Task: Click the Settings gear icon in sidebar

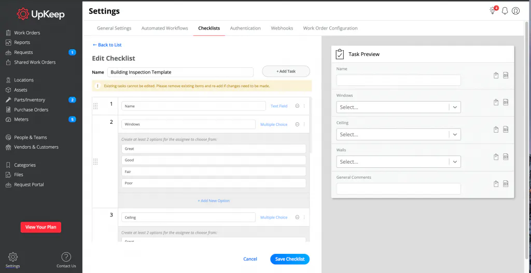Action: [x=13, y=257]
